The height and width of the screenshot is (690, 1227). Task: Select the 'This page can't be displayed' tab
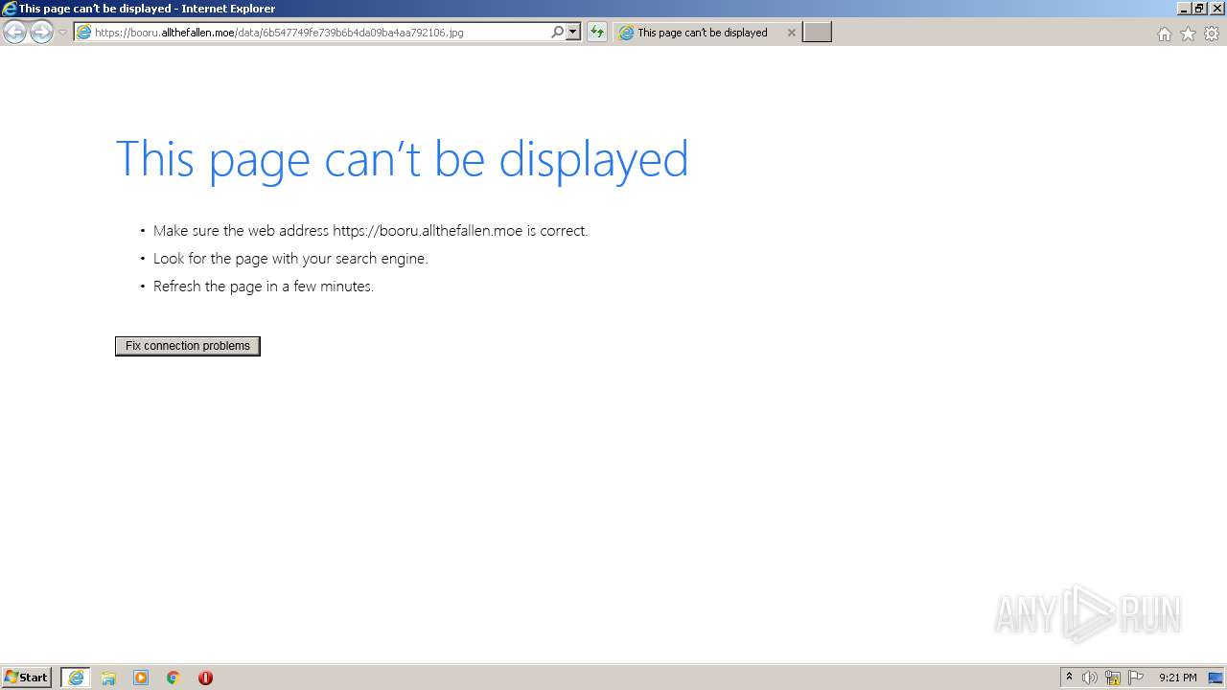[x=702, y=33]
